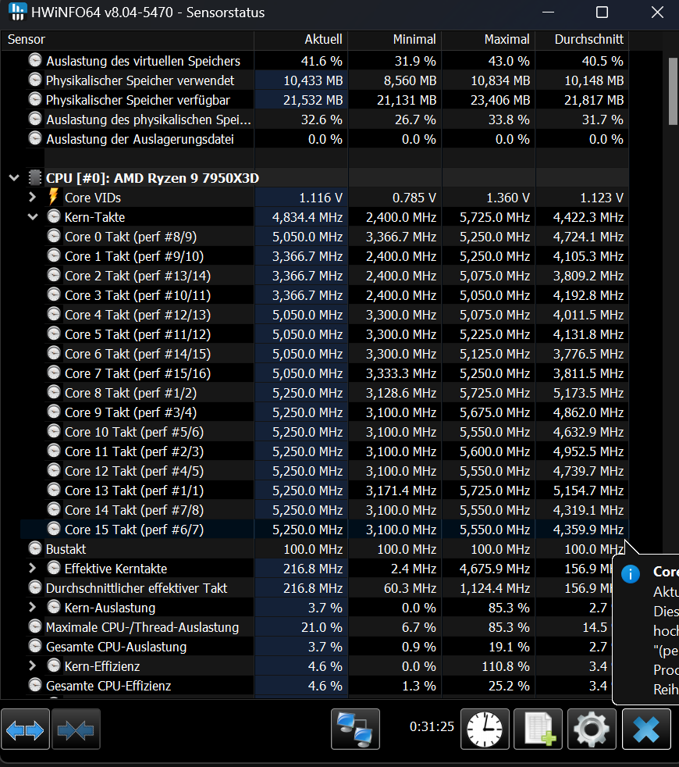
Task: Open sensor settings gear icon
Action: coord(592,730)
